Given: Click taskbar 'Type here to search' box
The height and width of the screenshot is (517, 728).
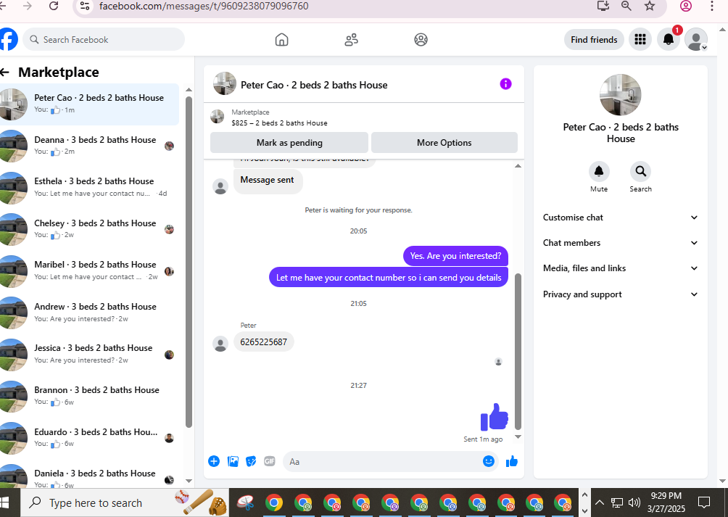Looking at the screenshot, I should coord(125,502).
